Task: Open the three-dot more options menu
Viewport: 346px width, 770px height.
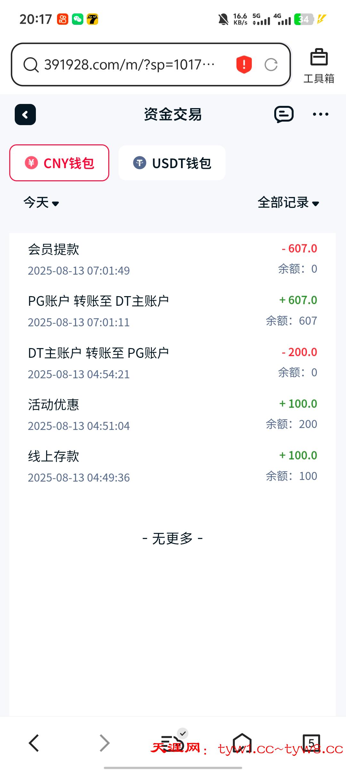Action: (320, 114)
